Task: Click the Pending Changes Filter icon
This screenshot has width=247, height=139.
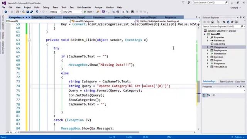Action: coord(218,22)
